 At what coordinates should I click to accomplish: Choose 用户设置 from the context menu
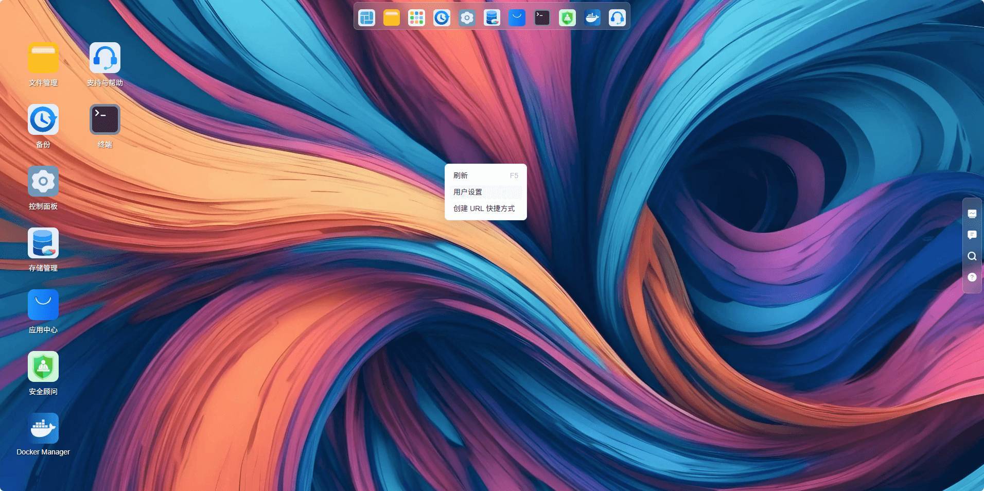pos(486,192)
